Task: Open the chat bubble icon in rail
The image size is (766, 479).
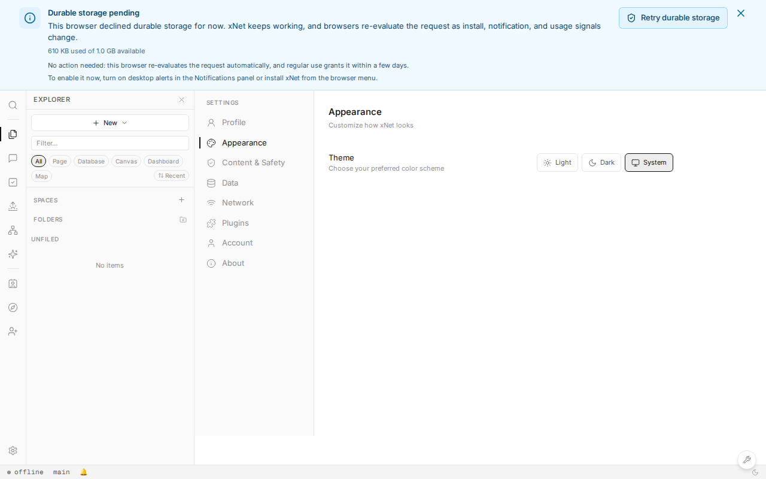Action: point(13,158)
